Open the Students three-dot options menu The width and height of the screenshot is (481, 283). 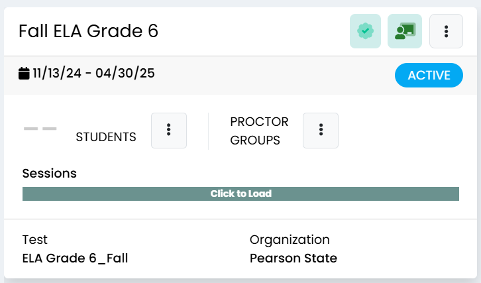coord(169,131)
